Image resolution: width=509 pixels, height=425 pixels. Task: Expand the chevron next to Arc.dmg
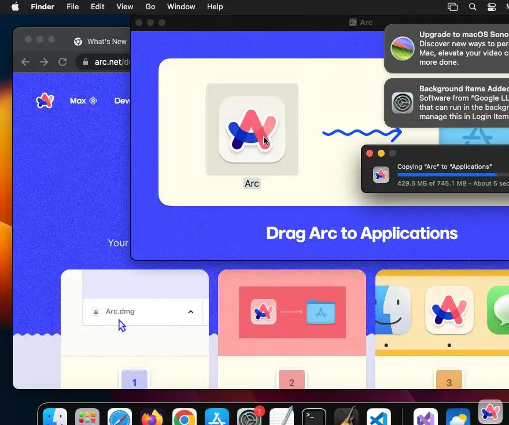click(x=190, y=312)
